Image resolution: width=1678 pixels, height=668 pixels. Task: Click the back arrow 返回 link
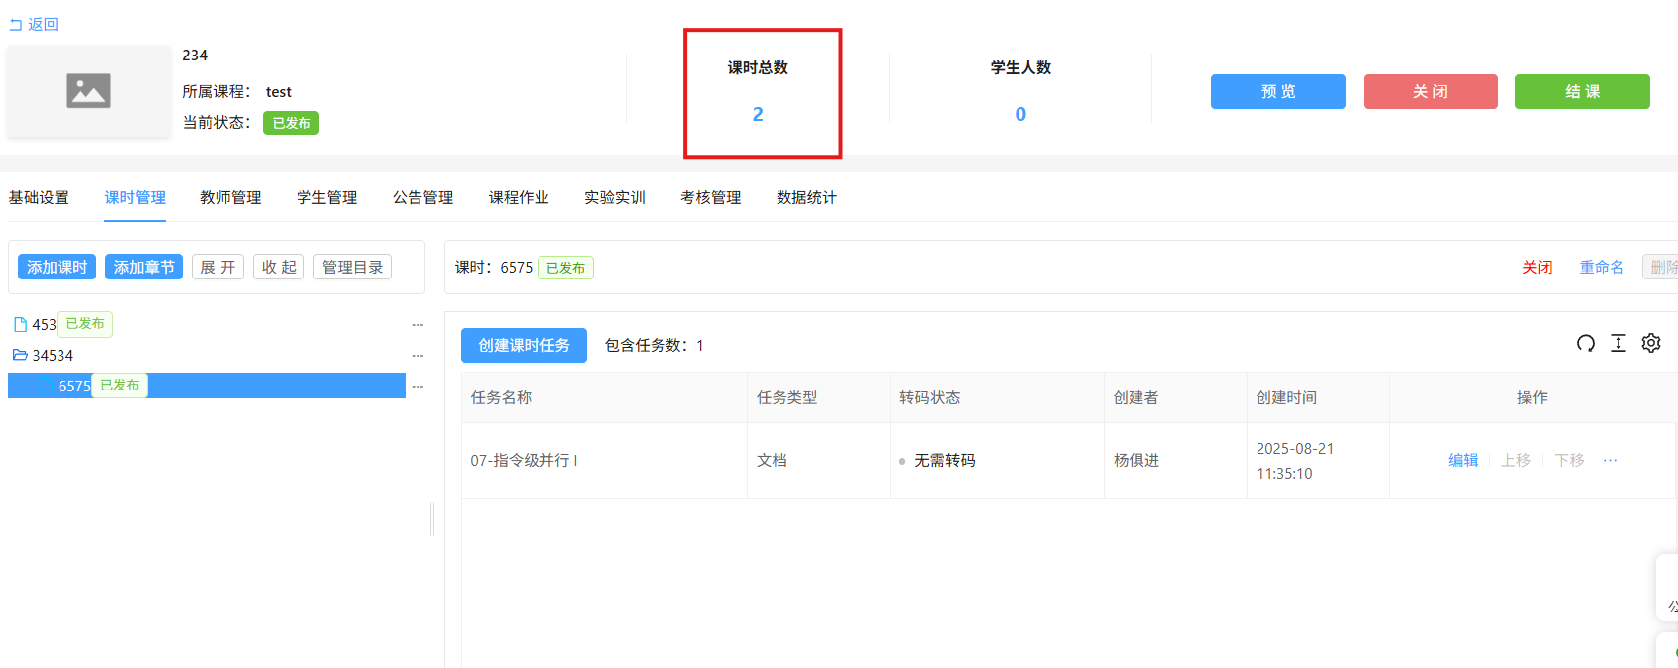34,24
